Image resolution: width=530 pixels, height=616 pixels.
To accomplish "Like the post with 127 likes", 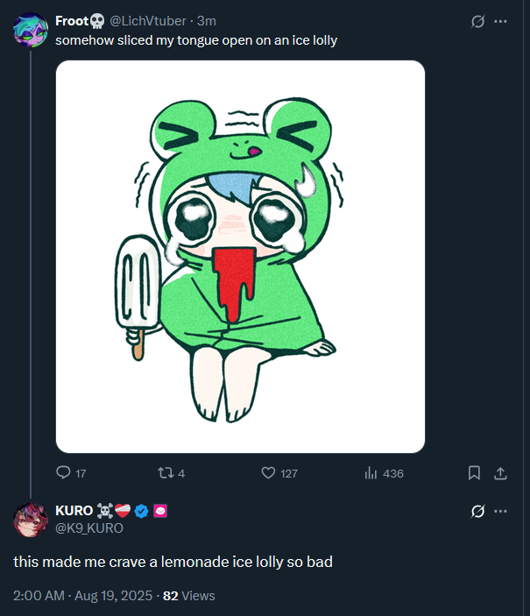I will point(269,473).
